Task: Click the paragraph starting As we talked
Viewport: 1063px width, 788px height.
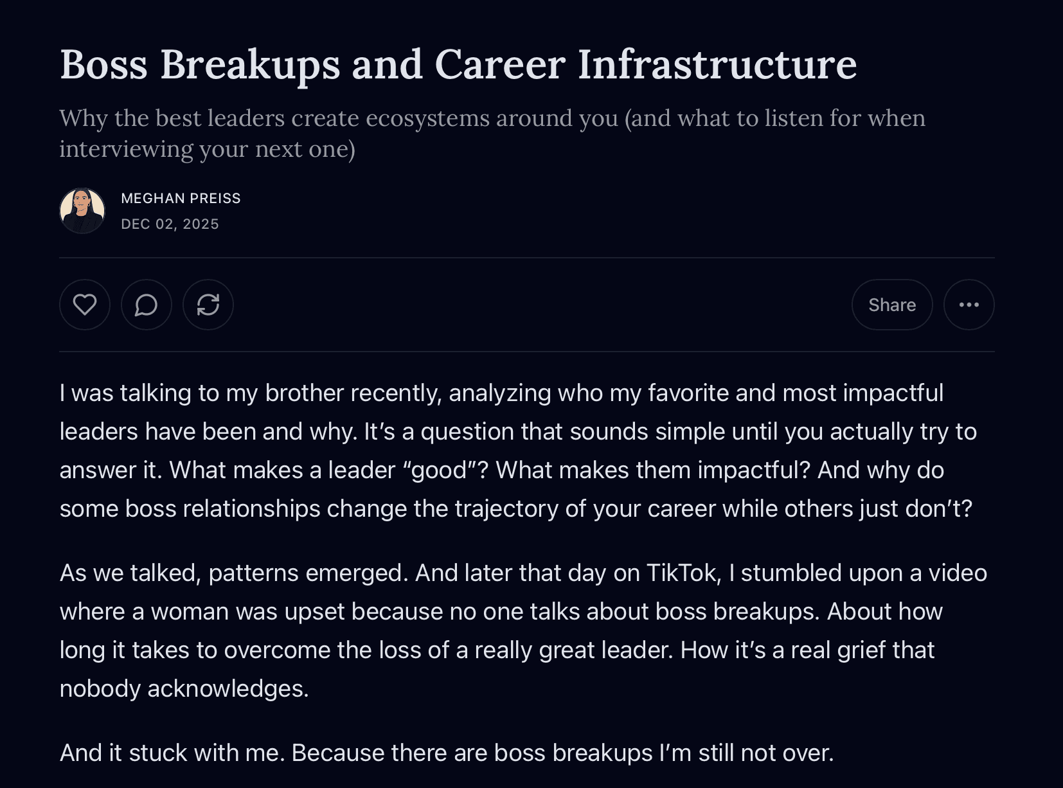Action: [x=523, y=631]
